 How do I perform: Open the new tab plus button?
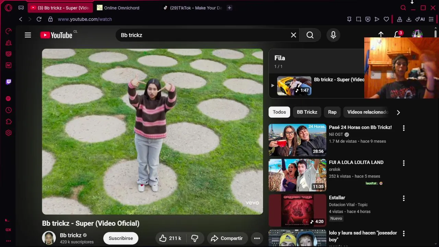(229, 8)
